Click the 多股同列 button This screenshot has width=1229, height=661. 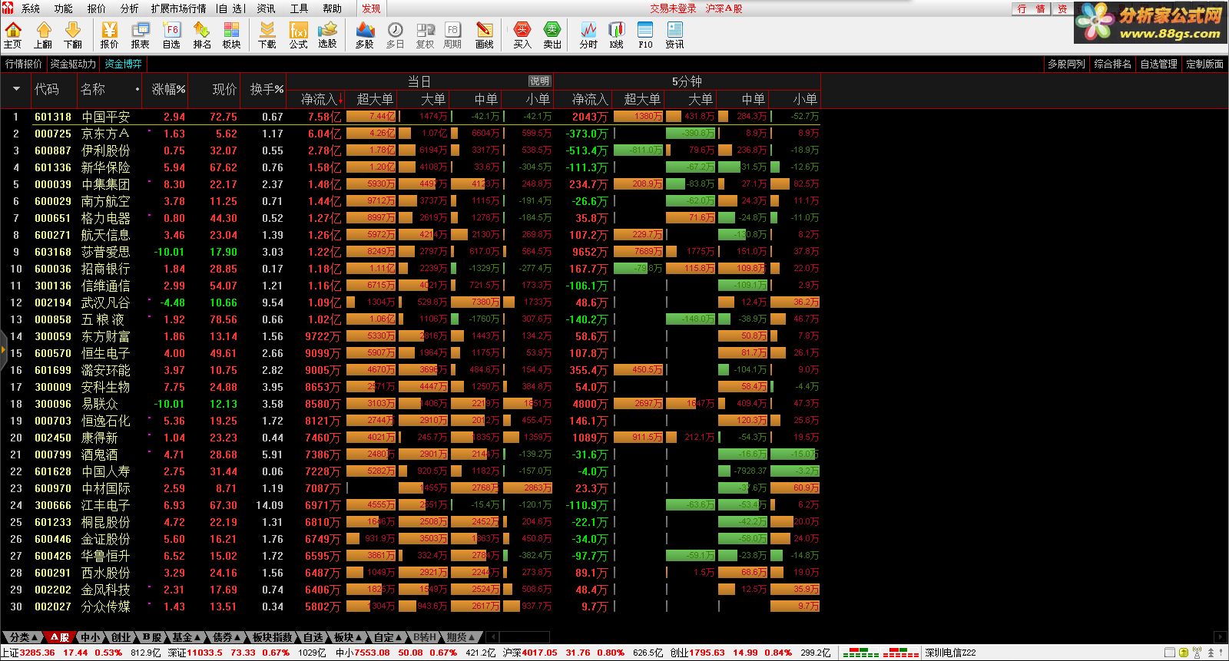tap(1066, 64)
